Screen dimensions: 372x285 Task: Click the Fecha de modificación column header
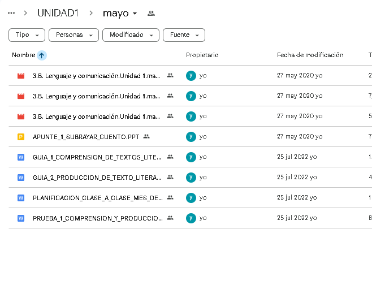click(x=310, y=55)
